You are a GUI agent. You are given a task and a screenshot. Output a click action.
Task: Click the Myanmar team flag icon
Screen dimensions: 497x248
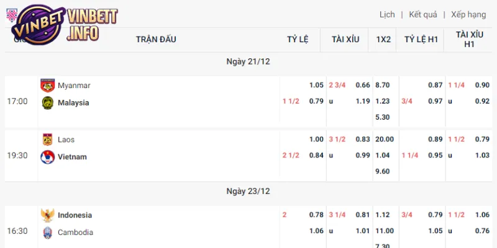click(x=47, y=86)
